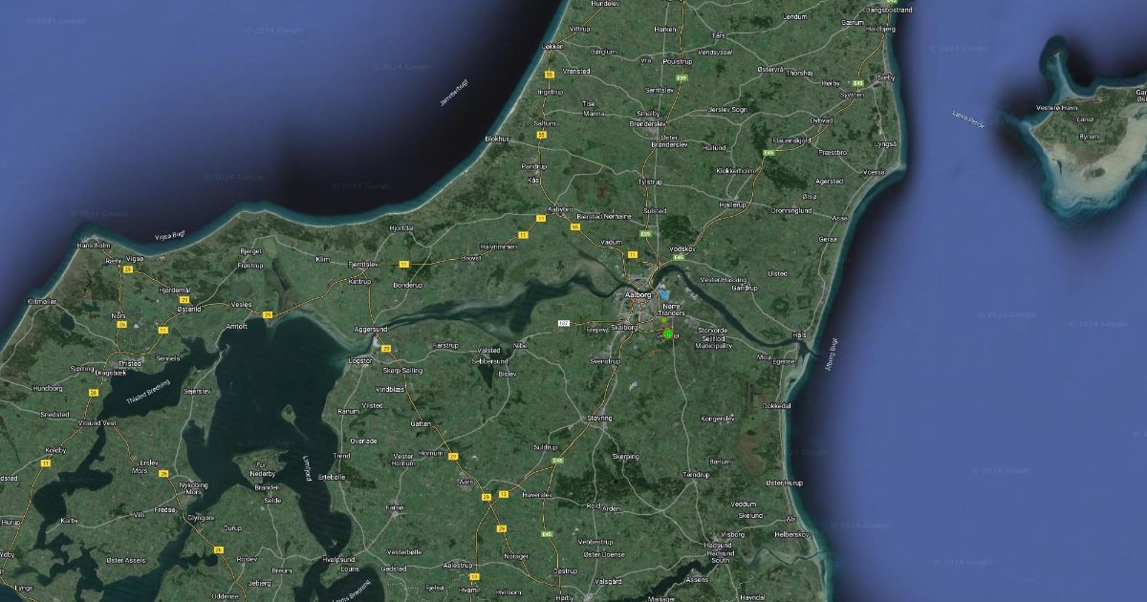Select the Løkken label

[552, 46]
